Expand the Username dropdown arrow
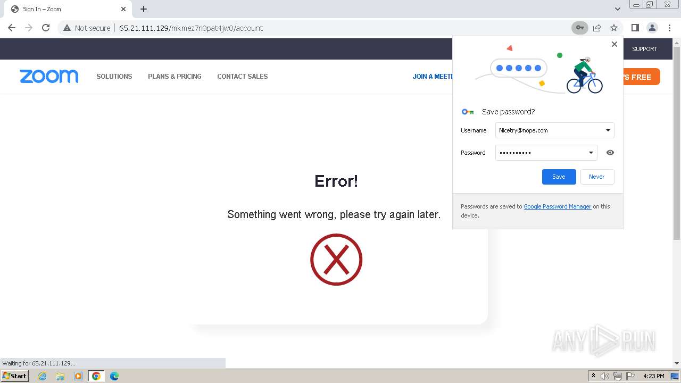Screen dimensions: 681x383 click(x=608, y=130)
